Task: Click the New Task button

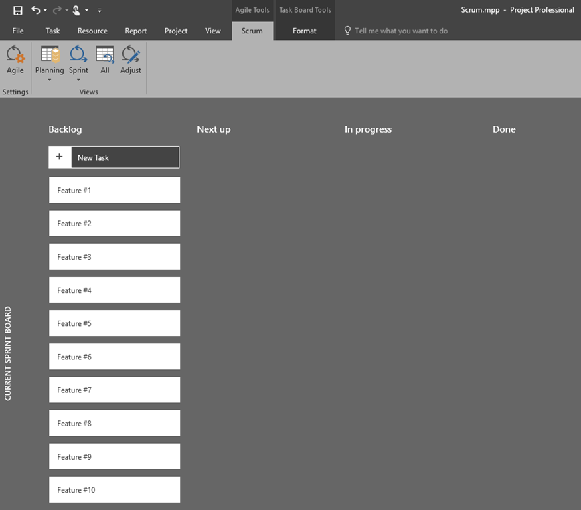Action: (125, 157)
